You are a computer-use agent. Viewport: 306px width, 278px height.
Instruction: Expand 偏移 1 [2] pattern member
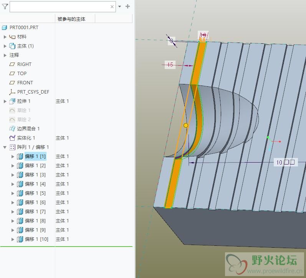[x=13, y=166]
